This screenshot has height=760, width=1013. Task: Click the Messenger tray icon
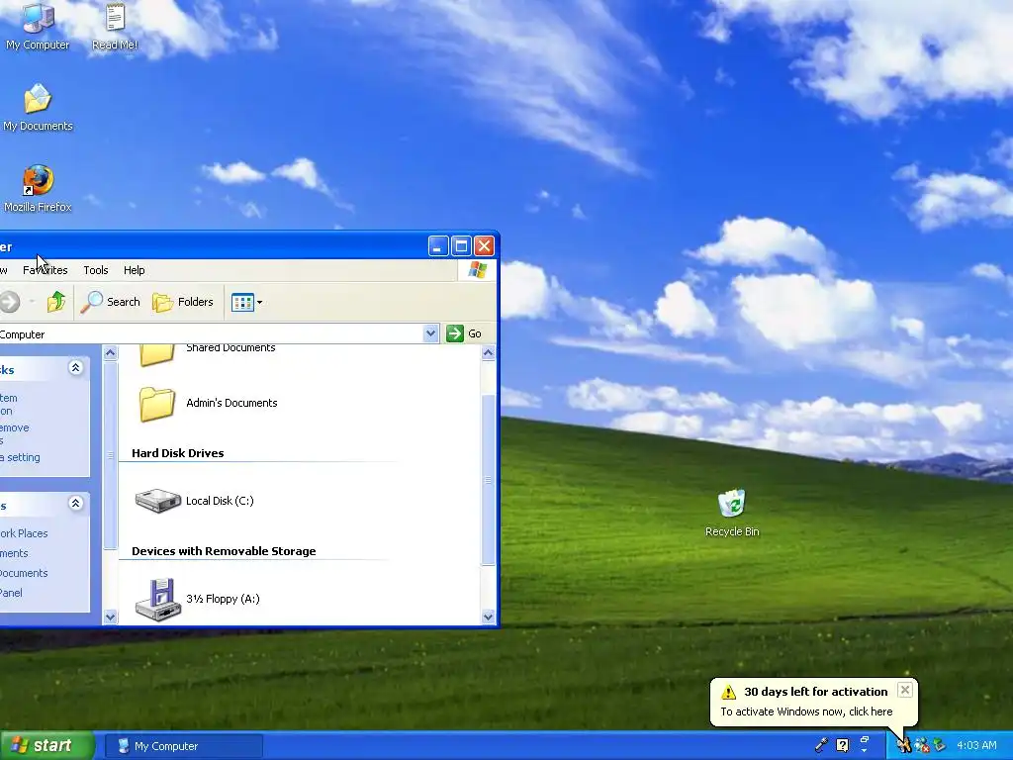[922, 746]
